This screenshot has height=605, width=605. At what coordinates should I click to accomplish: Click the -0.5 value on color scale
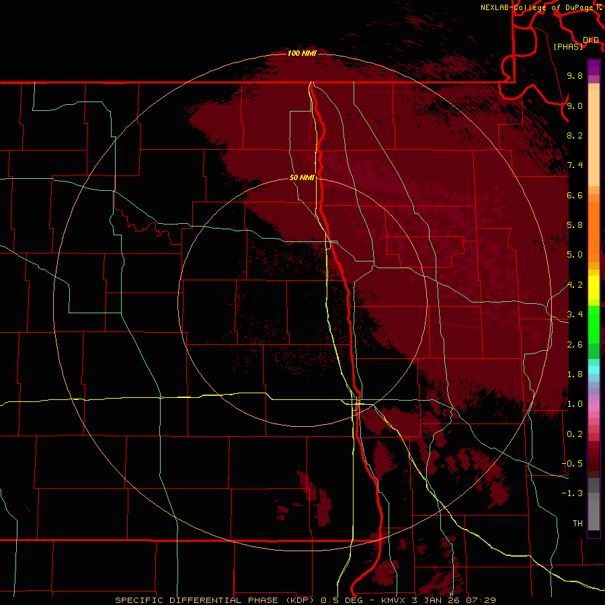tap(572, 464)
